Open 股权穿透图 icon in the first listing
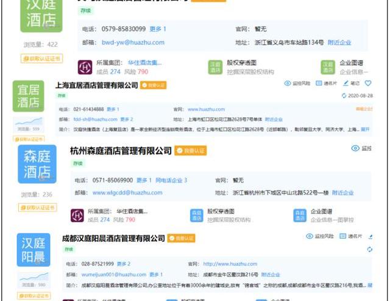The width and height of the screenshot is (390, 301). 215,67
